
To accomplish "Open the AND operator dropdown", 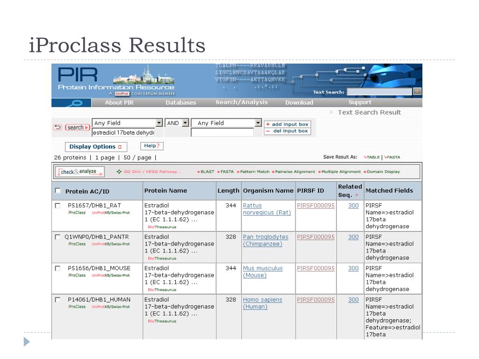I will (177, 123).
